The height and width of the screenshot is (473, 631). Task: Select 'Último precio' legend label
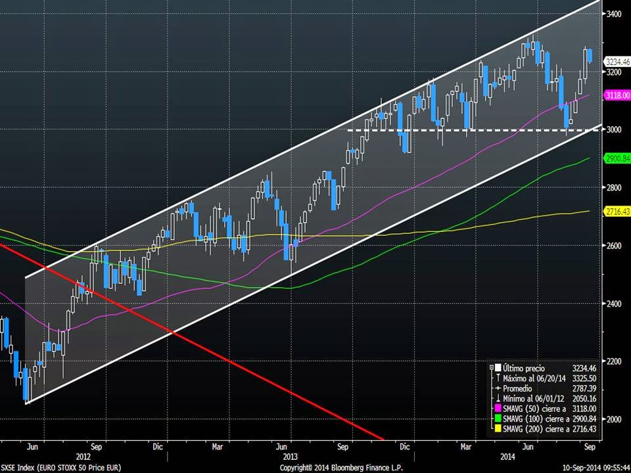(x=524, y=368)
